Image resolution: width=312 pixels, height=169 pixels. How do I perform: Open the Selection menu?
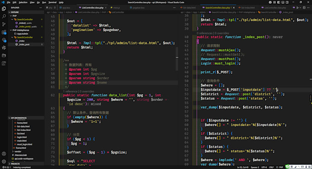(23, 2)
